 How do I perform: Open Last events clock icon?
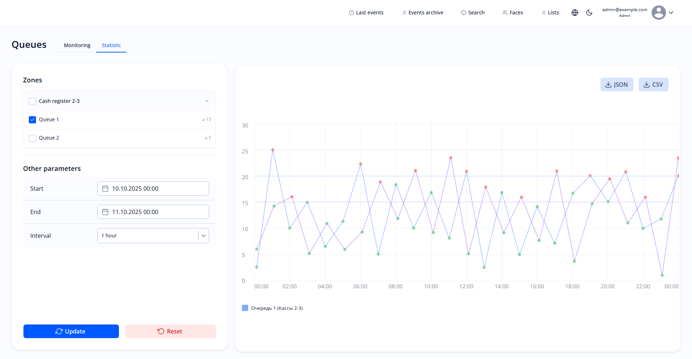click(351, 13)
